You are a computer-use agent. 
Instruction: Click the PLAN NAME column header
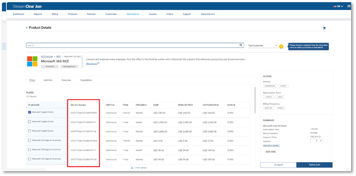coord(34,105)
